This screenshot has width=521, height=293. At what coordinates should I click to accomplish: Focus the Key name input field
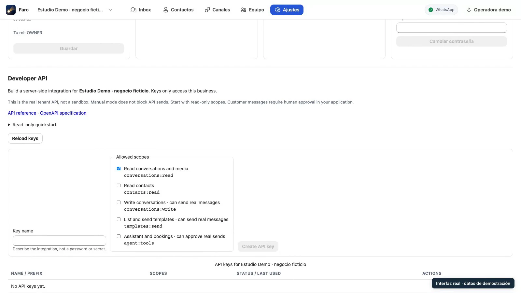[59, 241]
